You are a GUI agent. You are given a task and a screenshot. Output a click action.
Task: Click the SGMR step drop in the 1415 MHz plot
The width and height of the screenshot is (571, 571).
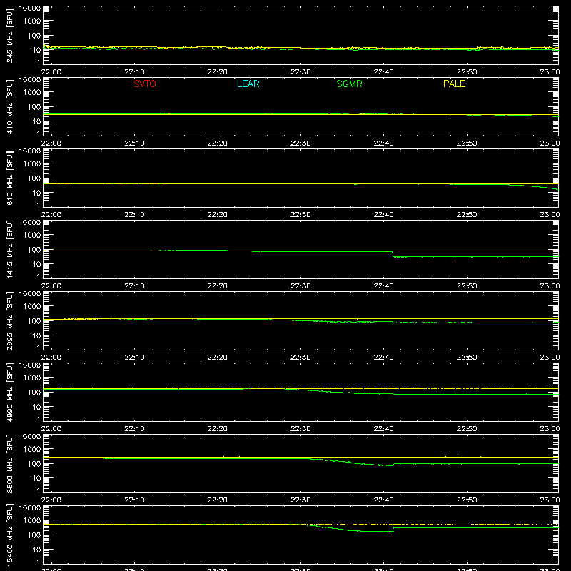pyautogui.click(x=393, y=254)
